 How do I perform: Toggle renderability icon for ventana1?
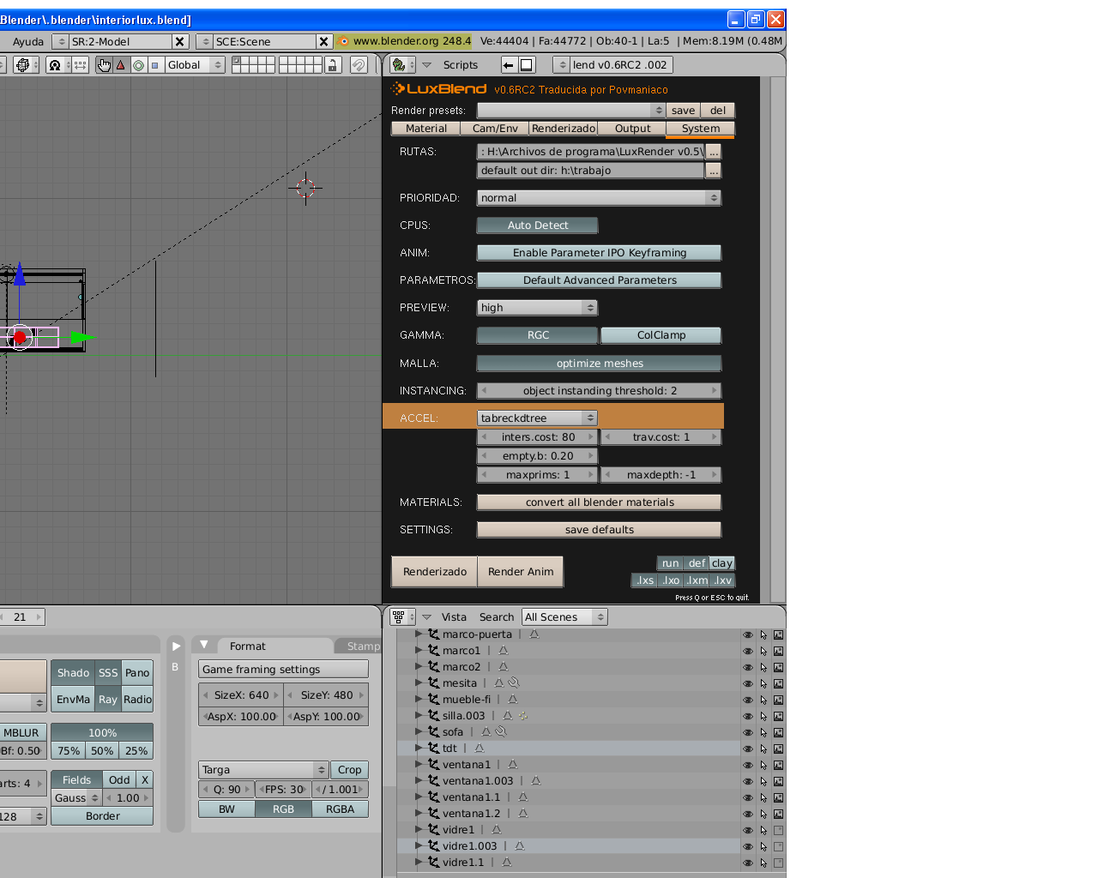click(x=778, y=765)
